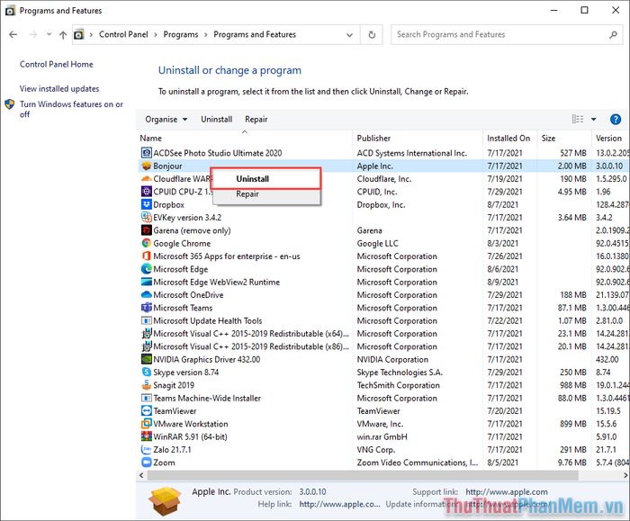Click the Apple Inc. publisher cell
630x521 pixels.
tap(375, 166)
